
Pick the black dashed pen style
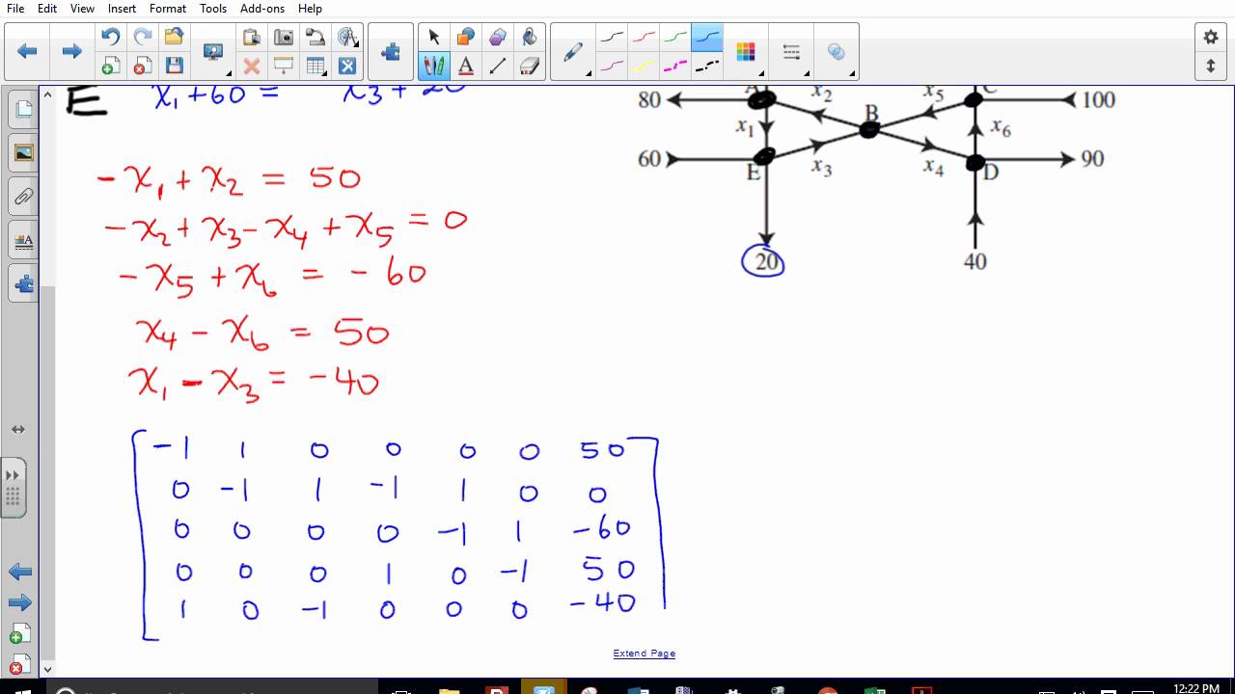click(707, 67)
